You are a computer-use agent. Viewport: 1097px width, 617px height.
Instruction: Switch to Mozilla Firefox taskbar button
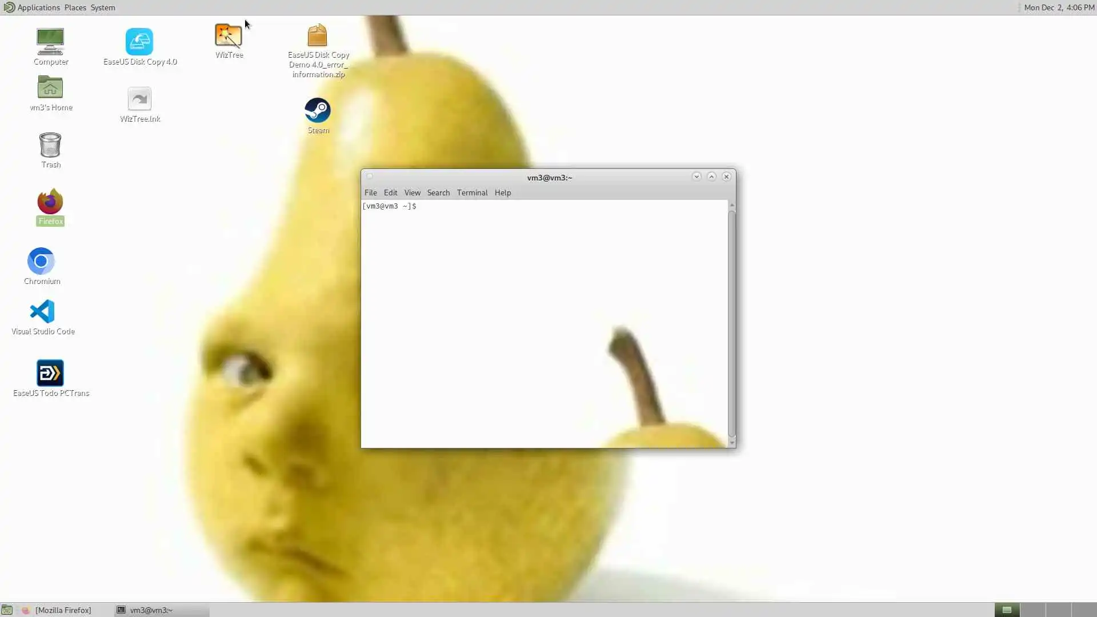(63, 610)
